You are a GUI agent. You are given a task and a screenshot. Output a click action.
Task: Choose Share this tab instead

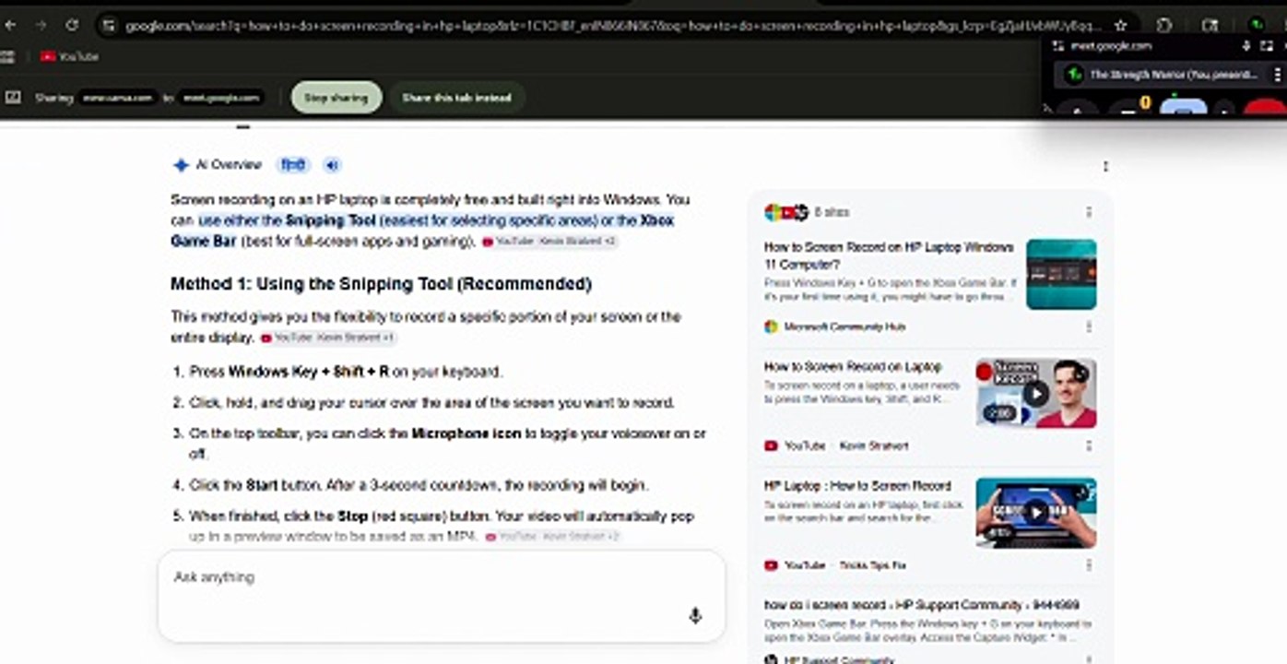pos(456,97)
